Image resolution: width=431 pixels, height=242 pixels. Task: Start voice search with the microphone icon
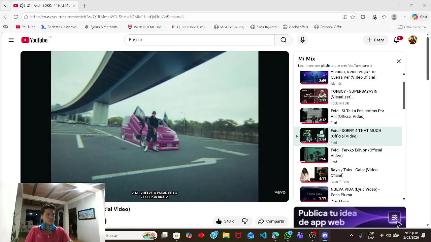pos(302,40)
